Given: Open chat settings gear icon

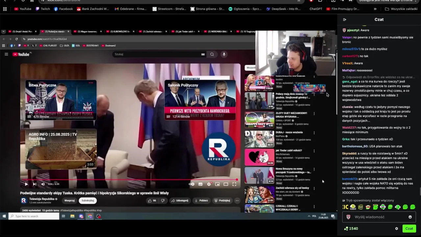Looking at the screenshot, I should pyautogui.click(x=397, y=228).
